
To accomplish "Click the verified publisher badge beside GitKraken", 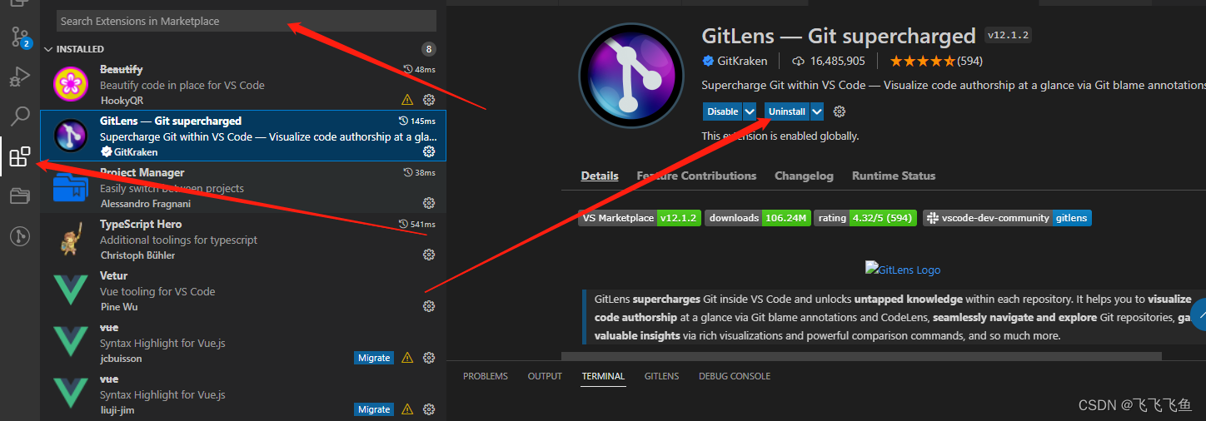I will (x=708, y=61).
